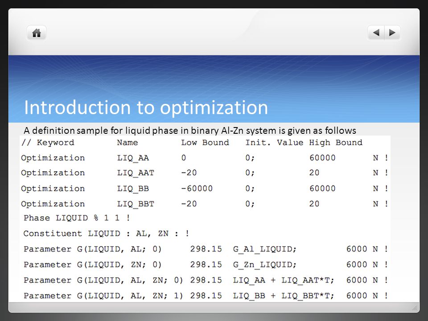Click the 'Constituent LIQUID : AL, ZN' line
Image resolution: width=428 pixels, height=321 pixels.
(x=106, y=234)
